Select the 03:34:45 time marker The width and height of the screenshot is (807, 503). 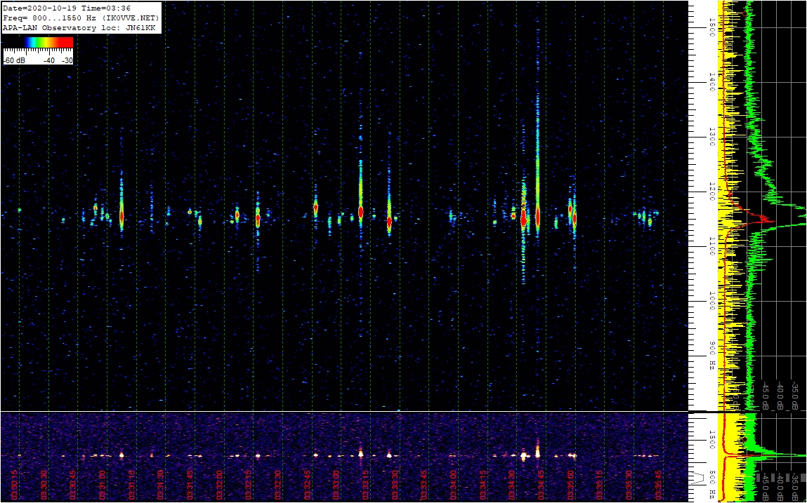pos(542,485)
